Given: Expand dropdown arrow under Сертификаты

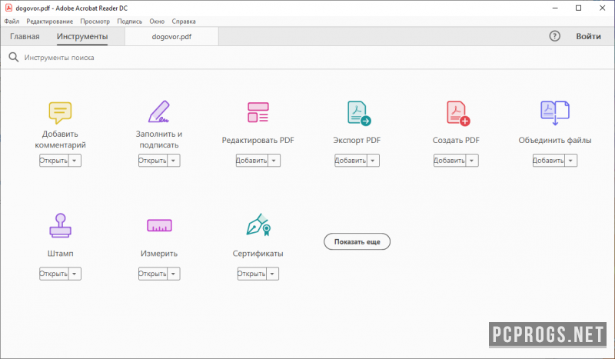Looking at the screenshot, I should coord(272,274).
